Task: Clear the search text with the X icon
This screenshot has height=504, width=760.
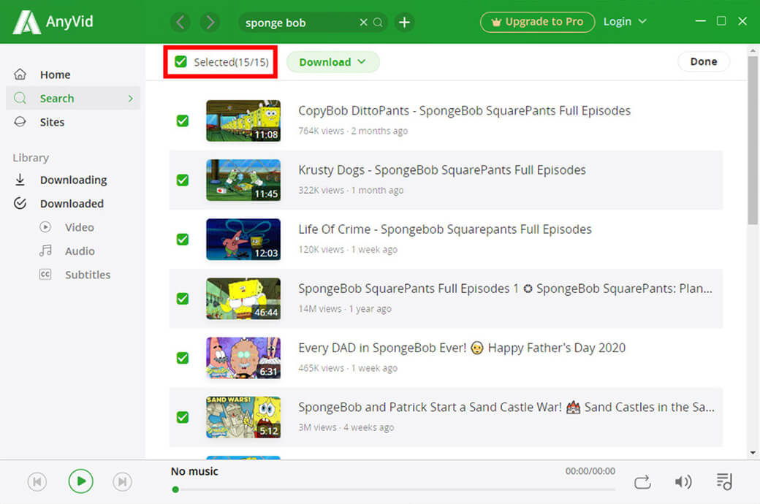Action: pyautogui.click(x=363, y=23)
